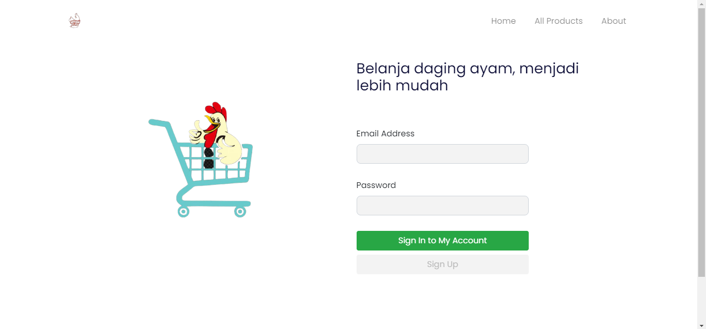
Task: Click into the Password input field
Action: point(442,206)
